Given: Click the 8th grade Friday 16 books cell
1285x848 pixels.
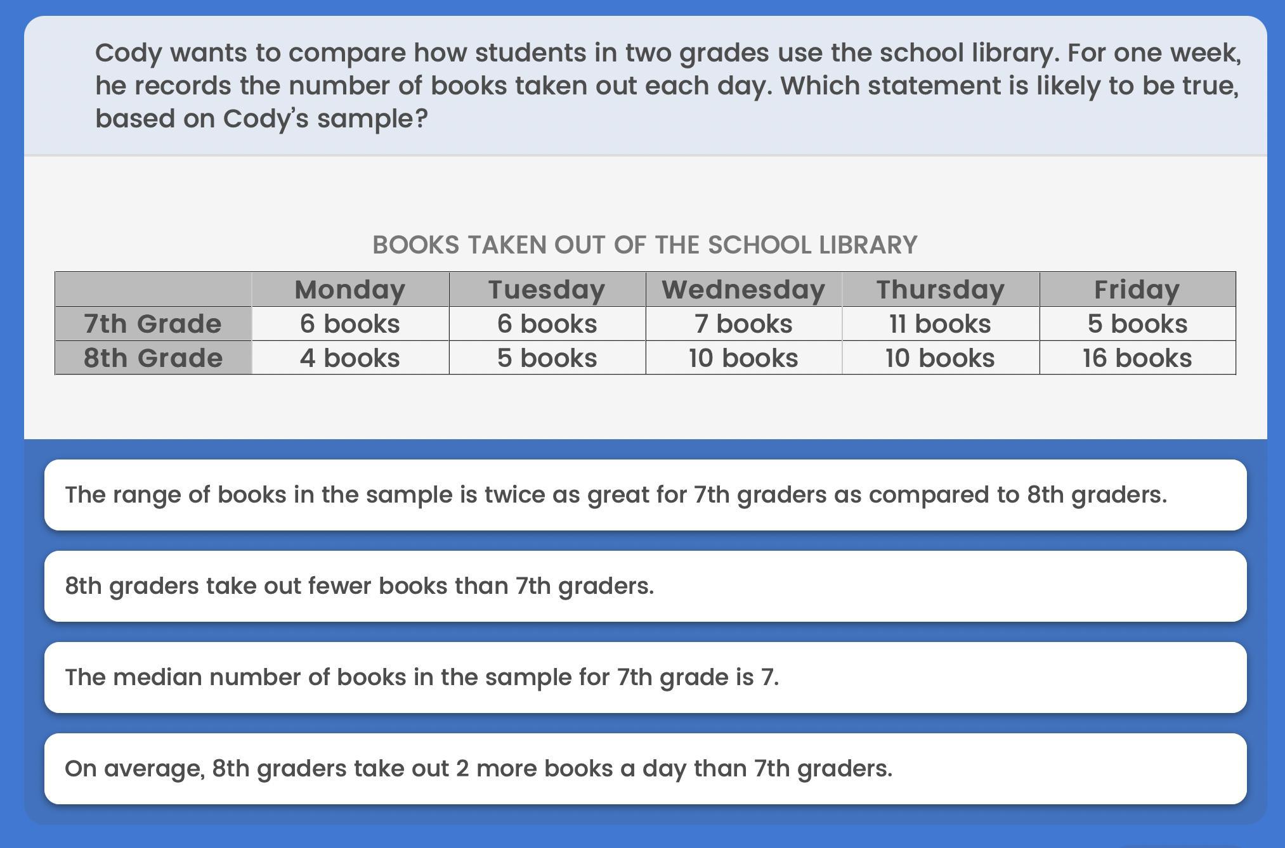Looking at the screenshot, I should pos(1138,358).
